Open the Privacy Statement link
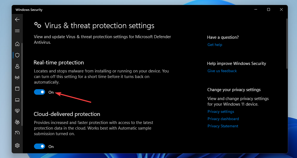This screenshot has height=158, width=297. click(223, 126)
